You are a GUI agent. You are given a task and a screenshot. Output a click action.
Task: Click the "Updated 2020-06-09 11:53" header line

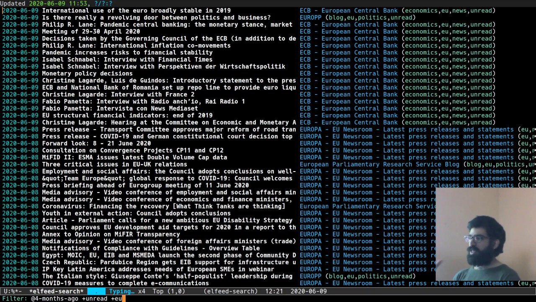coord(44,3)
